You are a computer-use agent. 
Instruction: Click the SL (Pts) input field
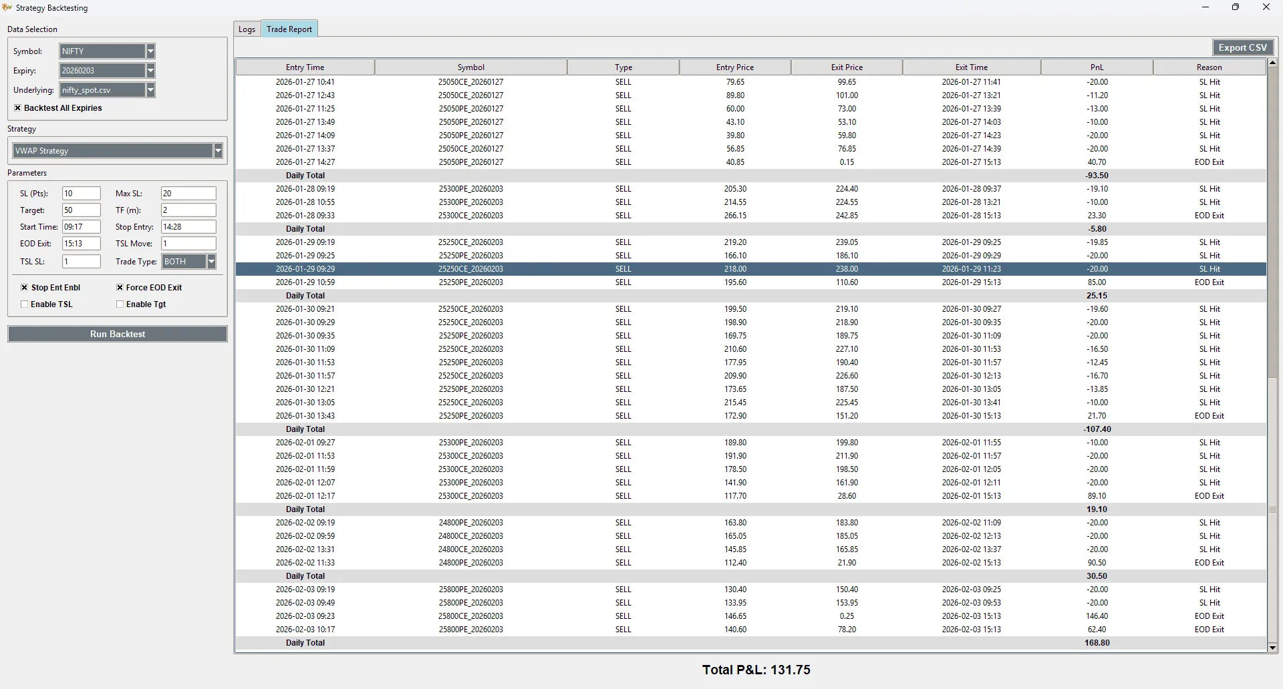pos(81,193)
